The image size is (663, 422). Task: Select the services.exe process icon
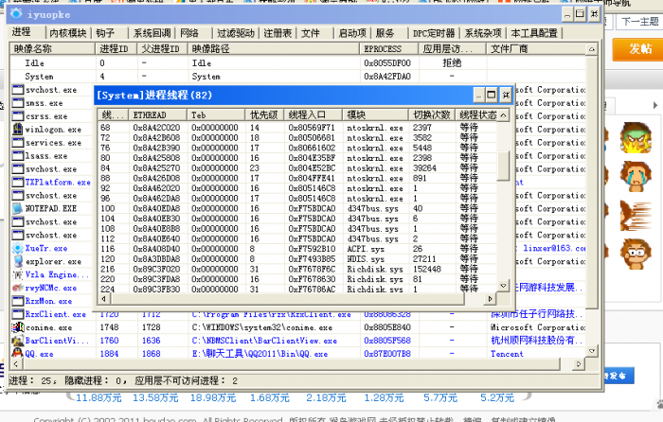coord(18,142)
